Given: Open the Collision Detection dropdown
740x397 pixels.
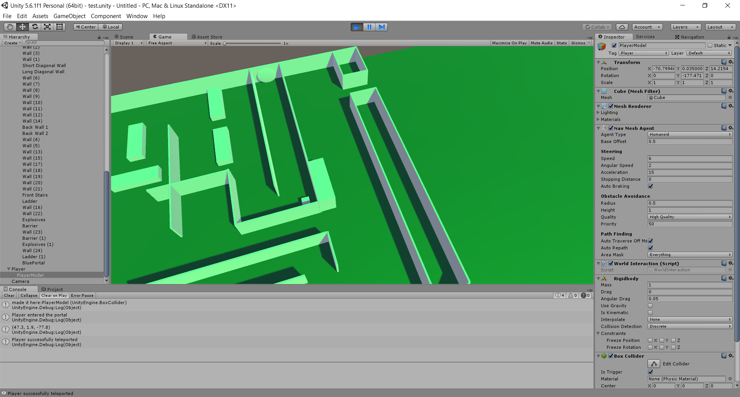Looking at the screenshot, I should click(x=690, y=326).
